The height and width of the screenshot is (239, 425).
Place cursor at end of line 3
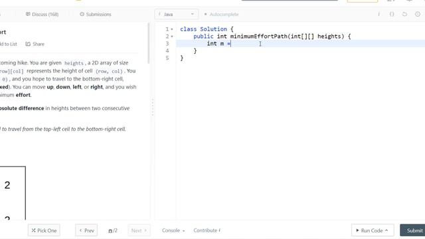[231, 43]
